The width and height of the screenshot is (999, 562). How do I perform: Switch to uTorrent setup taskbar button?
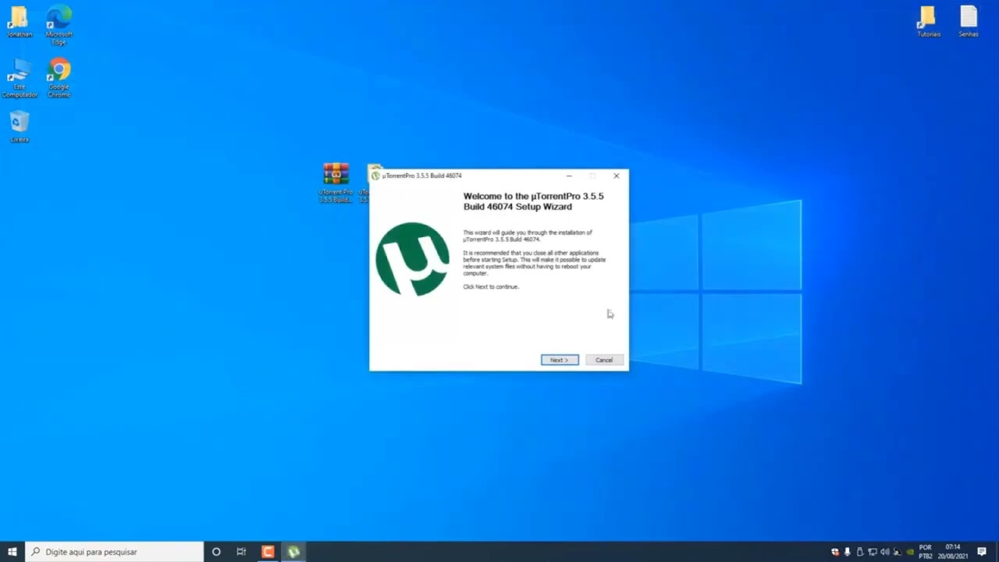[x=293, y=552]
